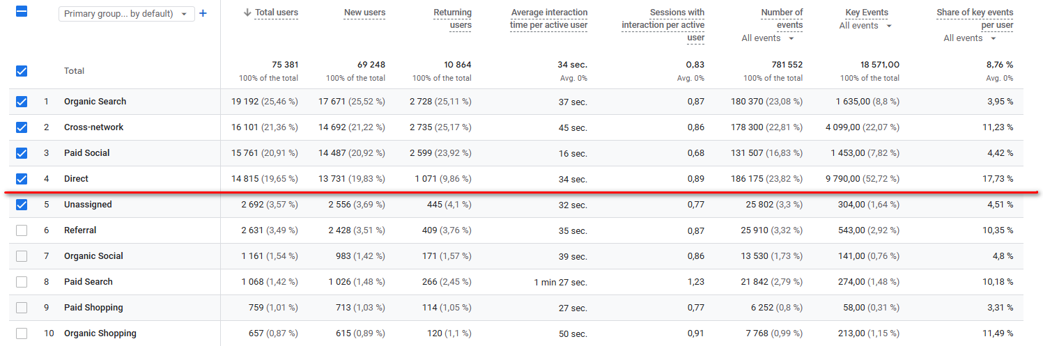Uncheck the Direct row checkbox
The image size is (1043, 346).
[22, 179]
